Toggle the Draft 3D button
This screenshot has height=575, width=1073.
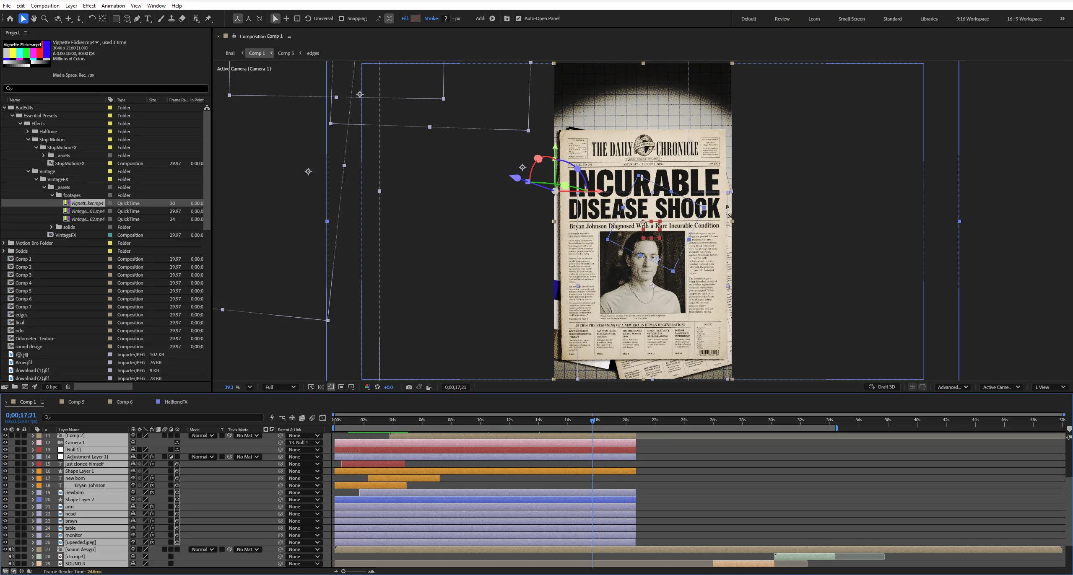[x=882, y=387]
